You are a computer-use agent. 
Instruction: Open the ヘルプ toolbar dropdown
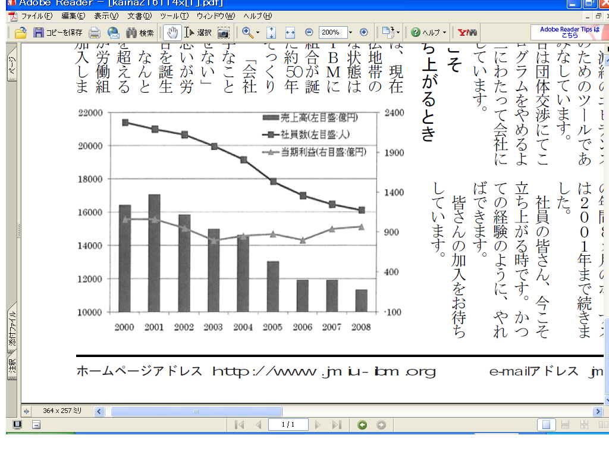point(428,33)
